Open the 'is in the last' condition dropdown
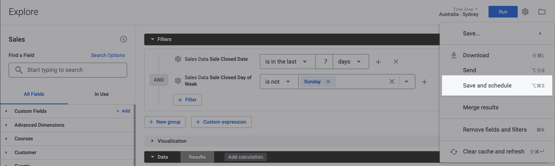Viewport: 555px width, 166px height. point(288,61)
